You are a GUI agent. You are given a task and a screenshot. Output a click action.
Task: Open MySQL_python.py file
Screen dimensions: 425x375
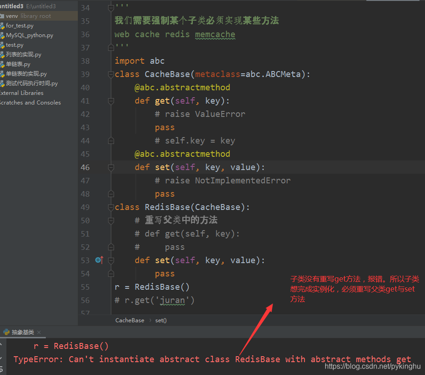(x=30, y=35)
